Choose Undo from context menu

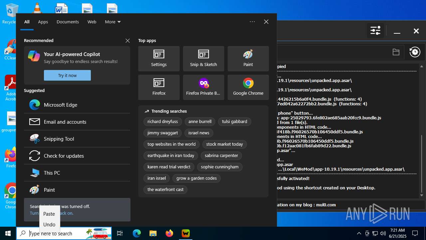click(x=49, y=225)
